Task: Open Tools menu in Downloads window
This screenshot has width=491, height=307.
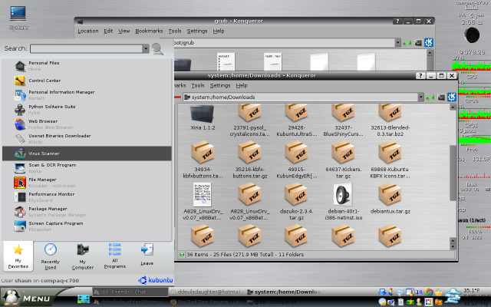Action: pyautogui.click(x=198, y=85)
